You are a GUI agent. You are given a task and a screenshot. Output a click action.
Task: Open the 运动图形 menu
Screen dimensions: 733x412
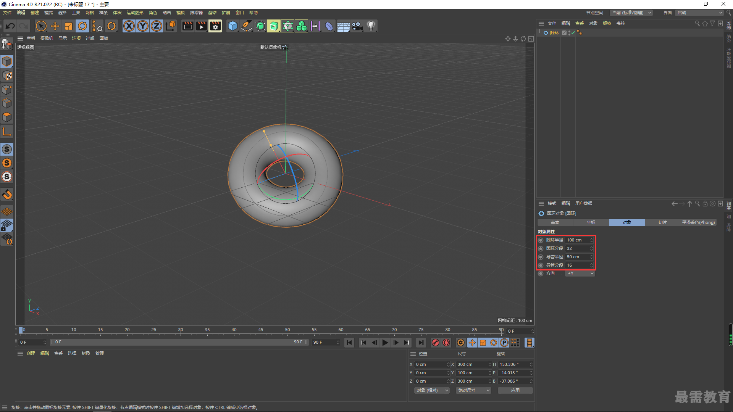135,13
